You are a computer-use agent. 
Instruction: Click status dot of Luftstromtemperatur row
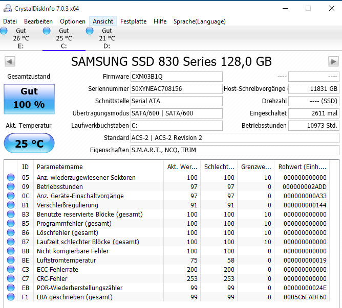tap(11, 260)
